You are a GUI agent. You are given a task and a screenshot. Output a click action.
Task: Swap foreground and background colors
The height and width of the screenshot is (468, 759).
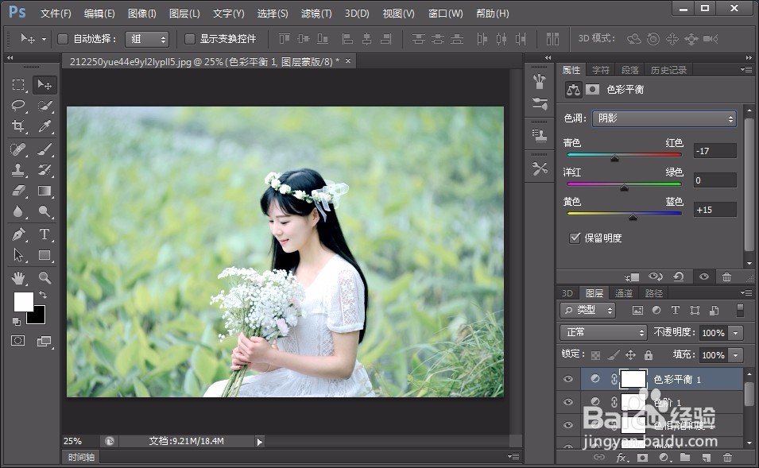coord(43,295)
